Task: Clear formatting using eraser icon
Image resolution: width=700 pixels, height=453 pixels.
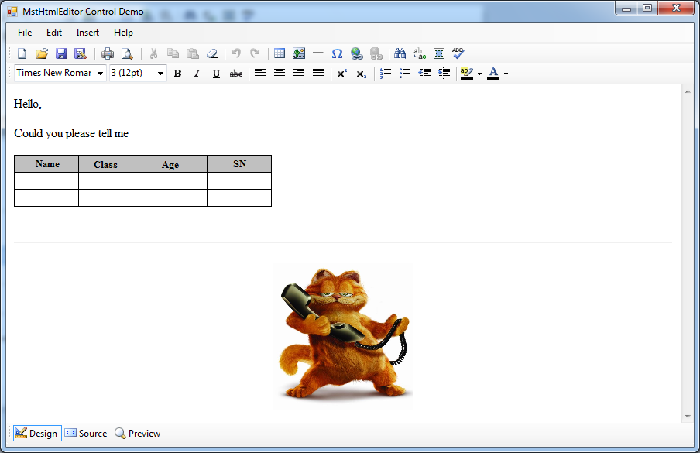Action: tap(212, 53)
